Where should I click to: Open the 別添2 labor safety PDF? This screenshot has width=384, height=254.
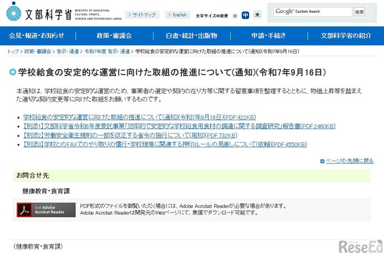point(130,135)
